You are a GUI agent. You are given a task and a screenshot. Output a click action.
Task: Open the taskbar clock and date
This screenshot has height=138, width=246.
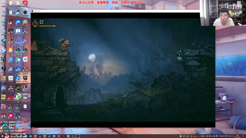point(237,136)
